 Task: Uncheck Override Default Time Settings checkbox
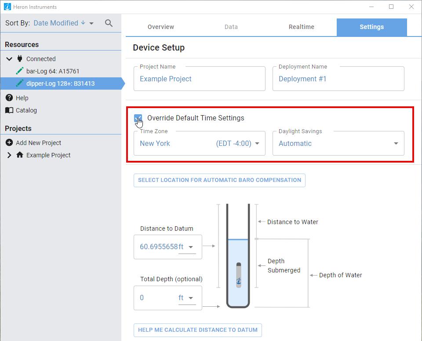[138, 118]
